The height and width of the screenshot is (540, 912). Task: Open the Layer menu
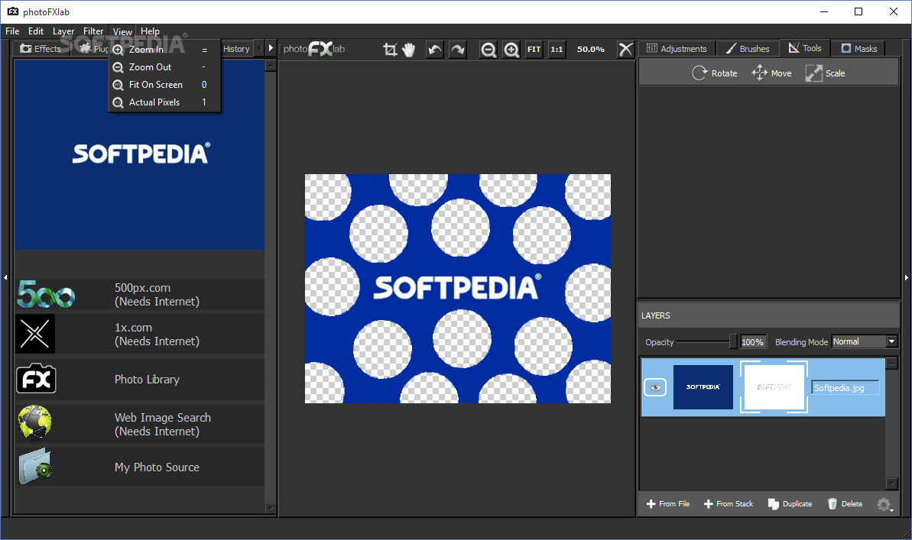[x=63, y=31]
